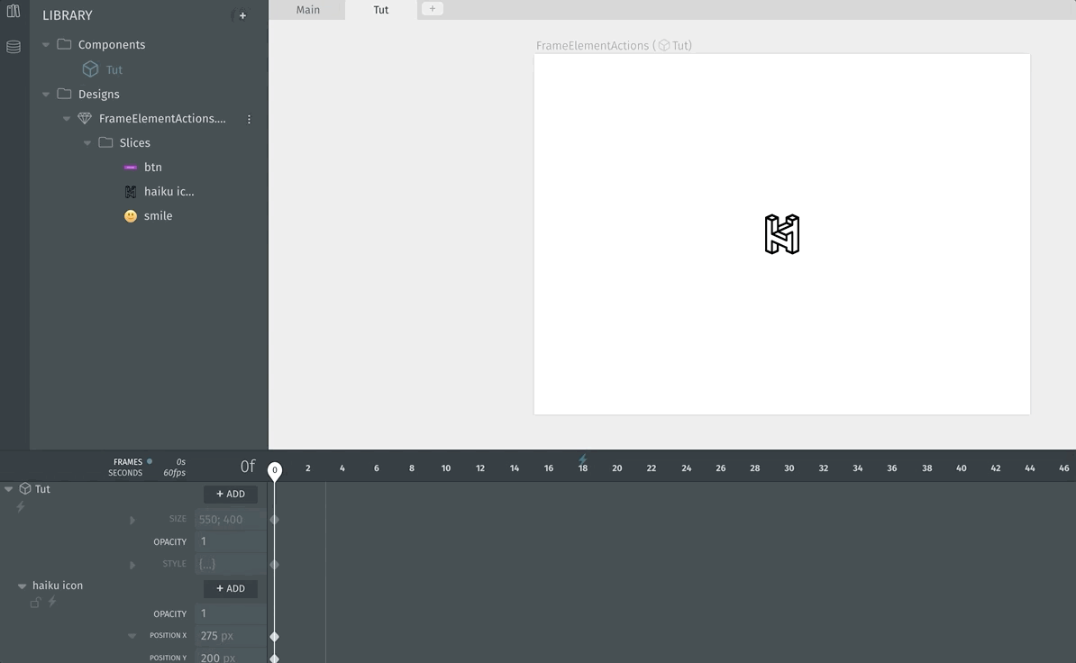Select the smile label in Slices
This screenshot has height=663, width=1076.
(158, 216)
